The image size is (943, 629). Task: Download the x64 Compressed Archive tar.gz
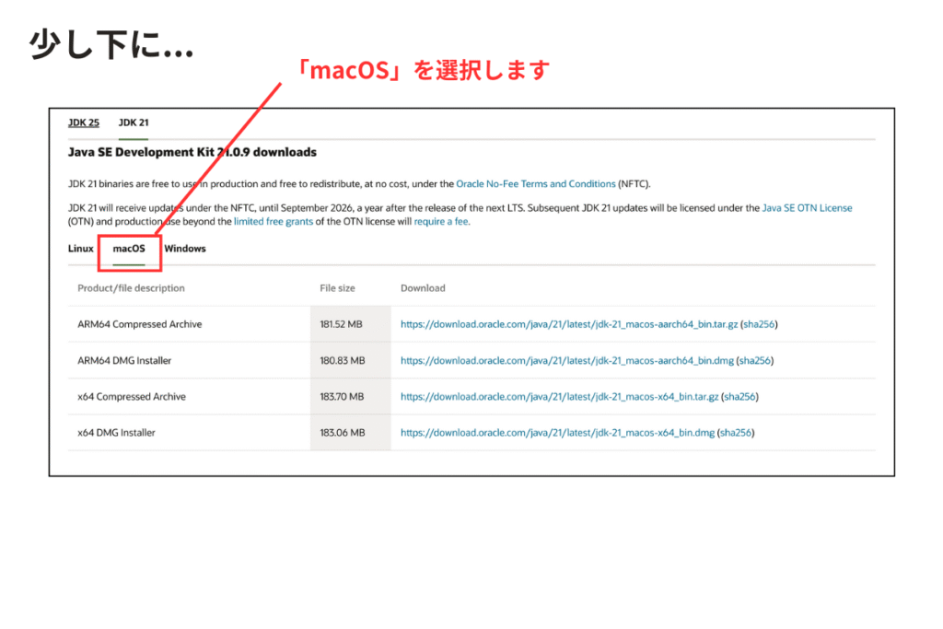(558, 397)
